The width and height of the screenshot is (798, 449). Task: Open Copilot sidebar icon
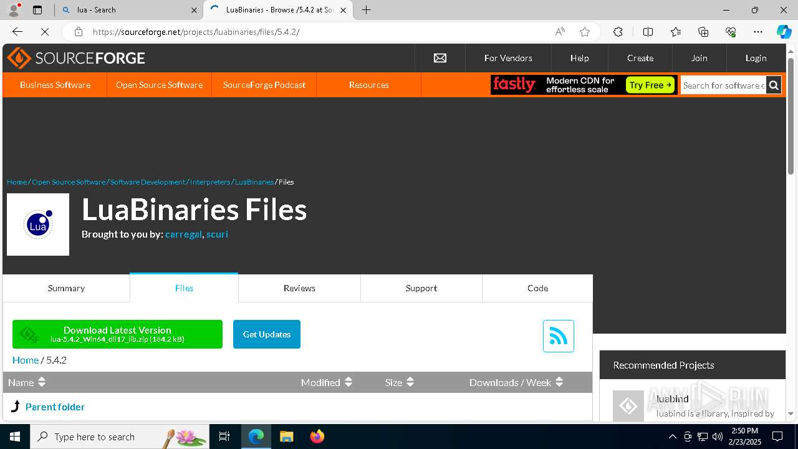click(784, 32)
